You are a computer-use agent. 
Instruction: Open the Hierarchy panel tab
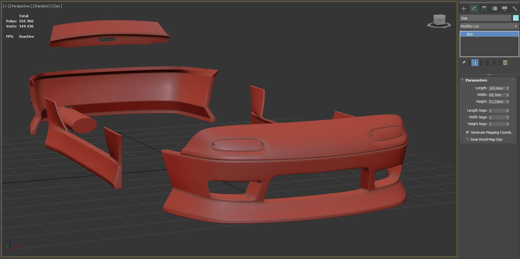pos(484,9)
